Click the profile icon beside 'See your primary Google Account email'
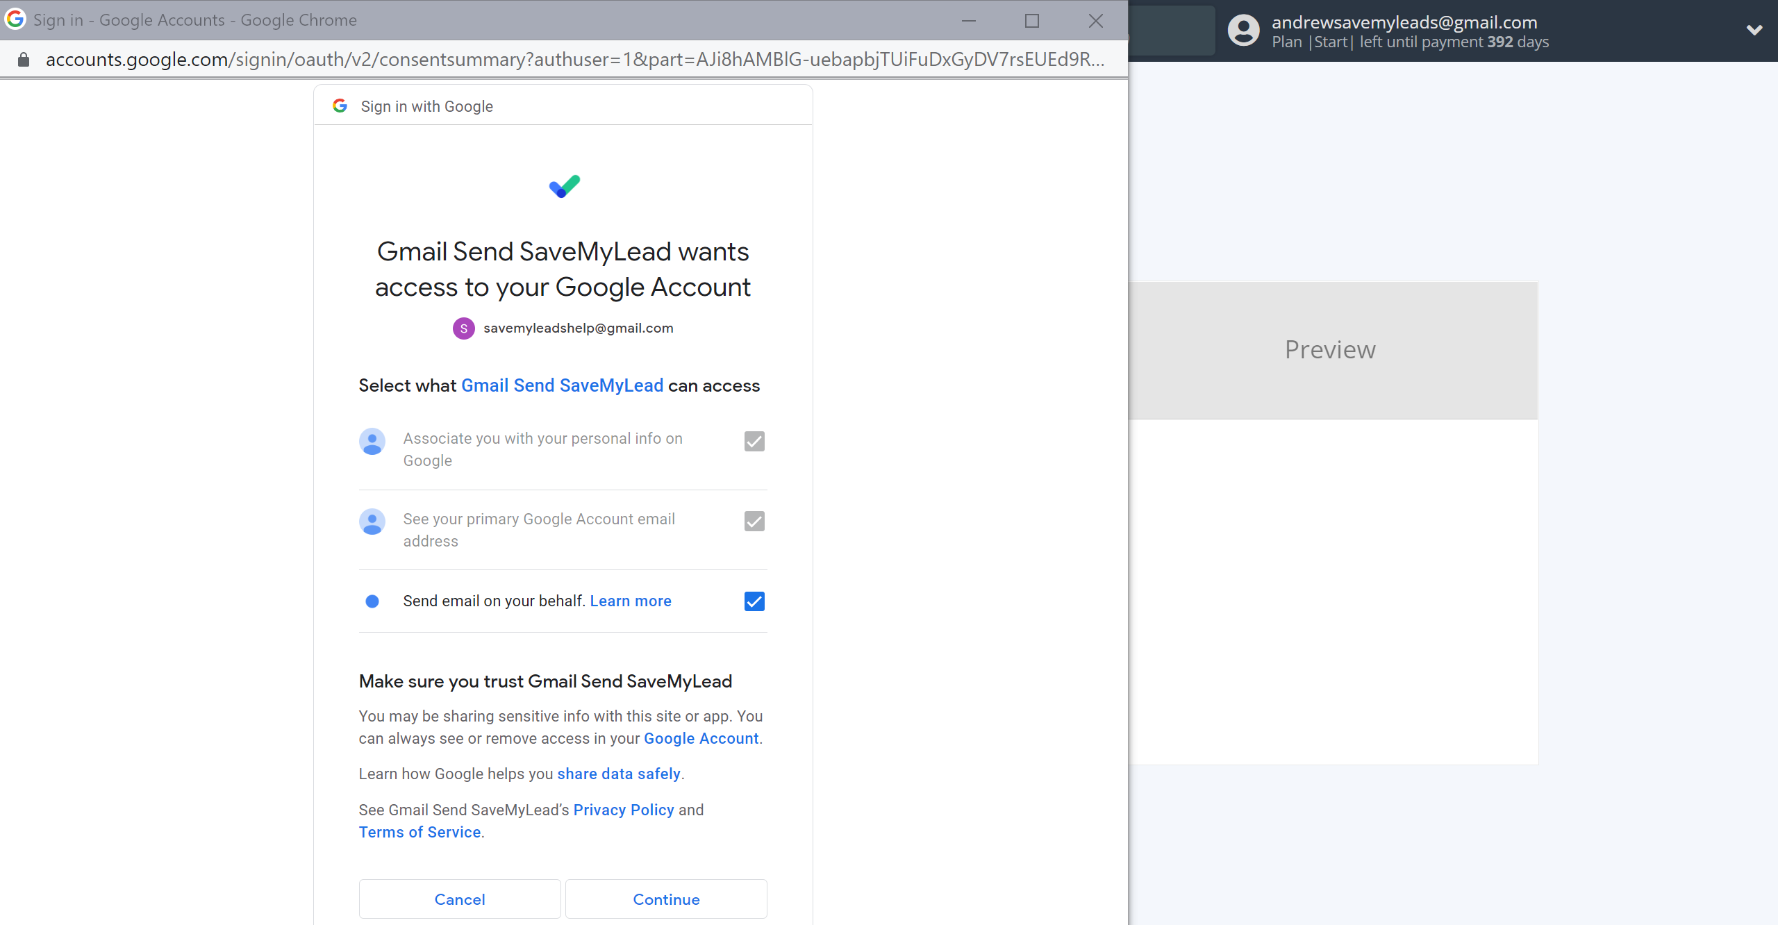 pyautogui.click(x=372, y=522)
